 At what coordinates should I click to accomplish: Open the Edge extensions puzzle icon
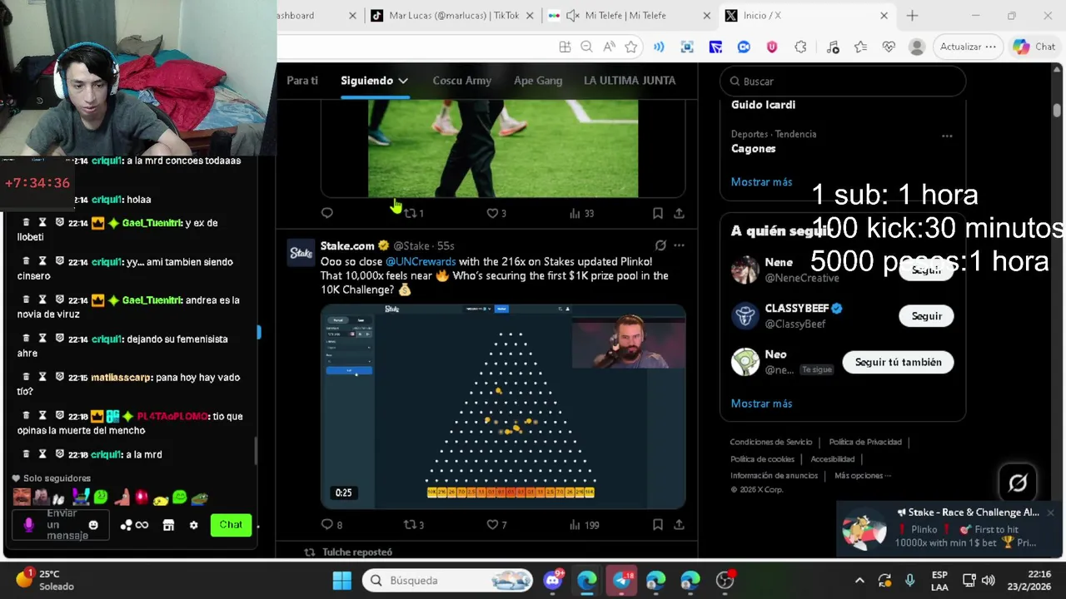point(800,47)
